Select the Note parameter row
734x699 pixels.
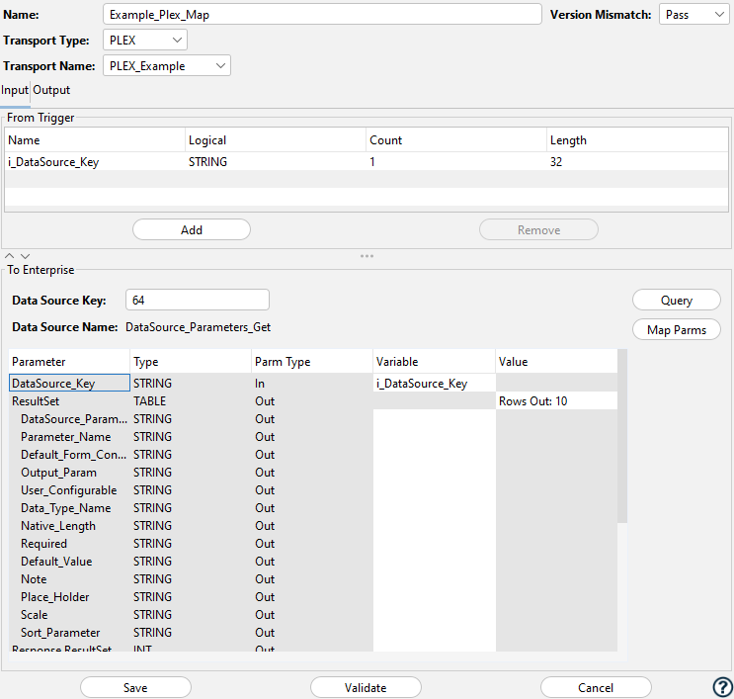[x=313, y=578]
